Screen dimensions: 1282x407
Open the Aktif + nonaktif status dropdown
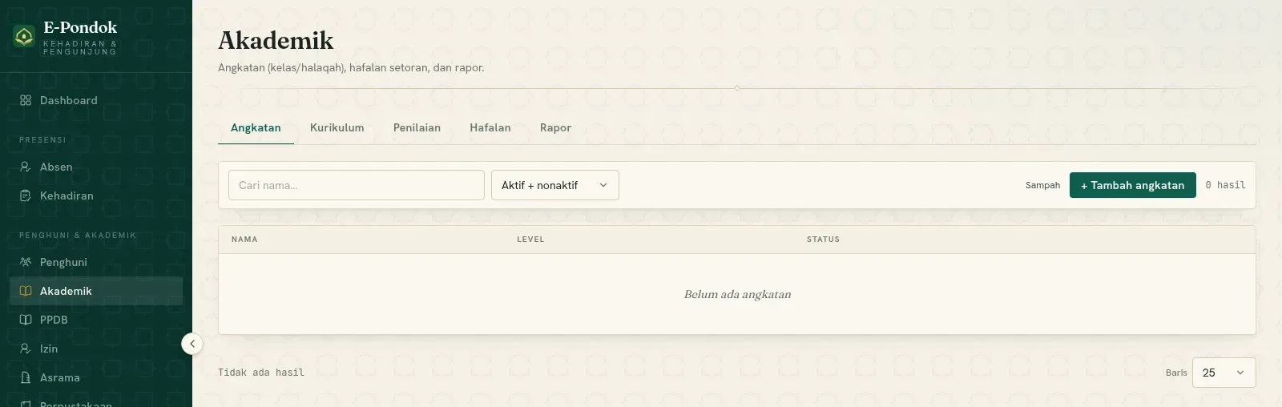pyautogui.click(x=555, y=185)
